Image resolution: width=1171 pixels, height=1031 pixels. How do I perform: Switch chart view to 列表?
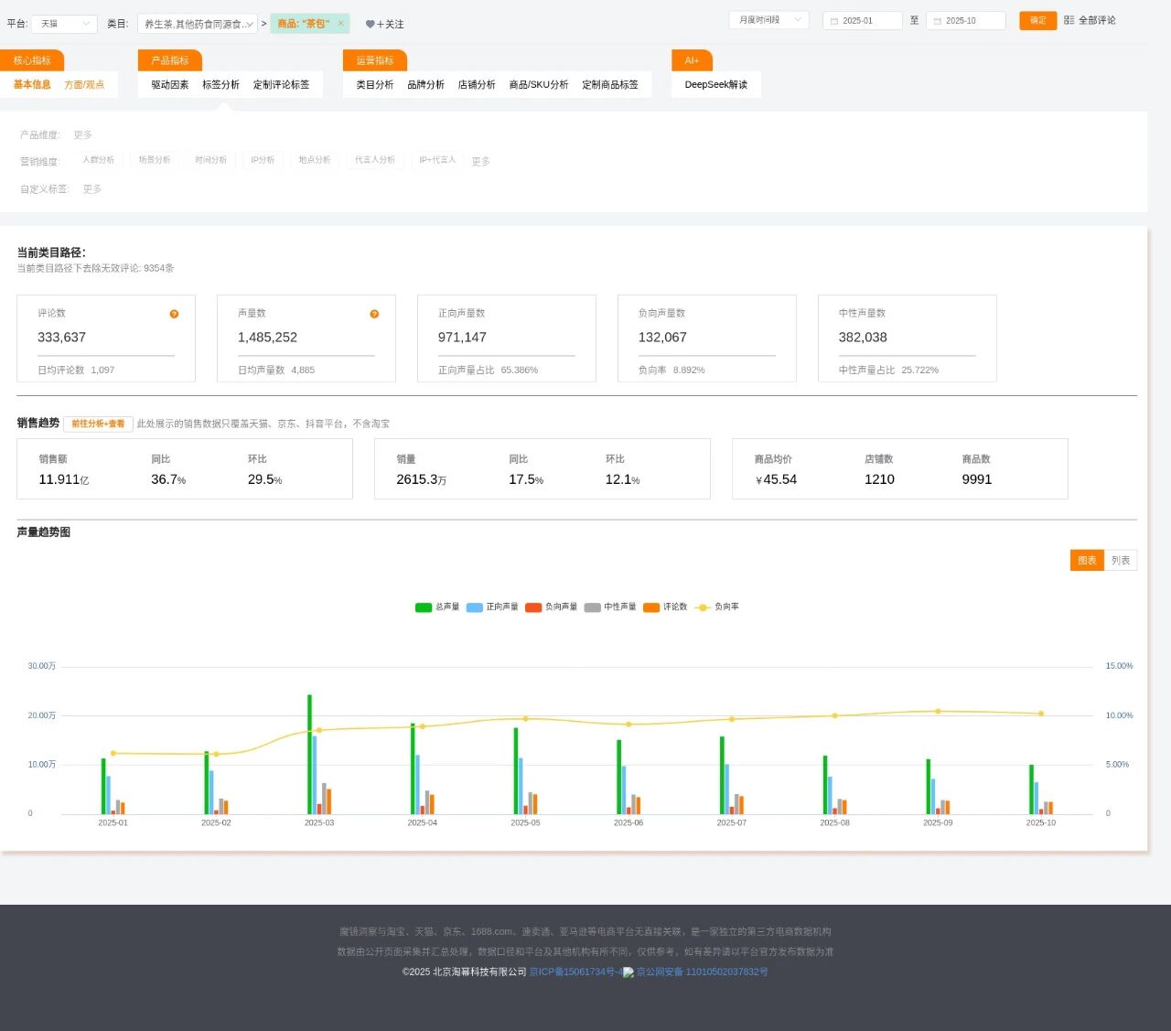pyautogui.click(x=1121, y=560)
